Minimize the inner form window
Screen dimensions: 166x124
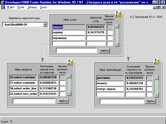point(155,7)
